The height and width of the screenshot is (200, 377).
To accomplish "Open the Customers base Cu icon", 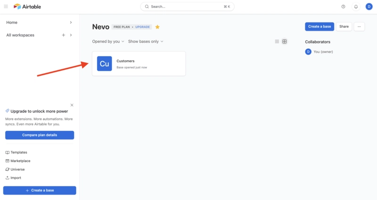I will click(x=104, y=64).
